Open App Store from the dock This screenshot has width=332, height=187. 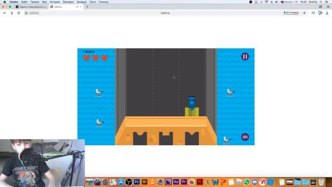(x=121, y=182)
